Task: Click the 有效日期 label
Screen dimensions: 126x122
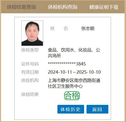Action: pos(30,72)
